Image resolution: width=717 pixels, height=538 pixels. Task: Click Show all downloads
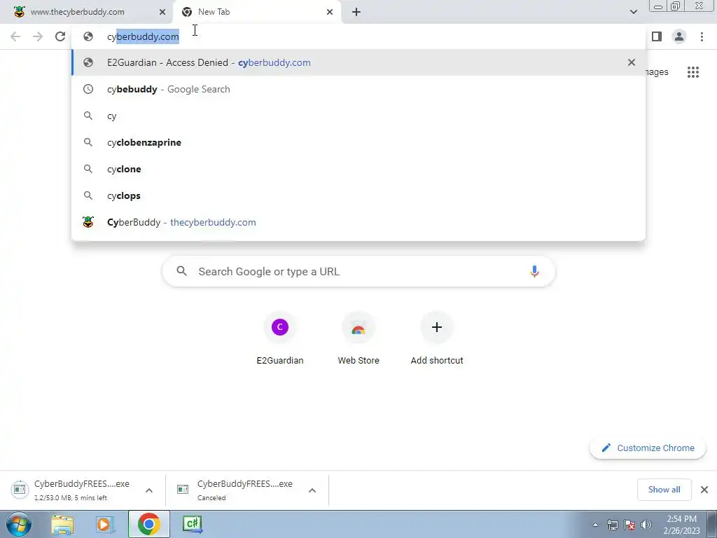664,490
